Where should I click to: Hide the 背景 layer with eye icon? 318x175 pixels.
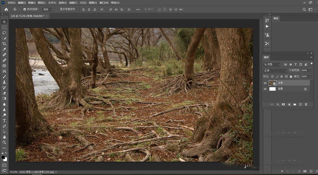[266, 89]
